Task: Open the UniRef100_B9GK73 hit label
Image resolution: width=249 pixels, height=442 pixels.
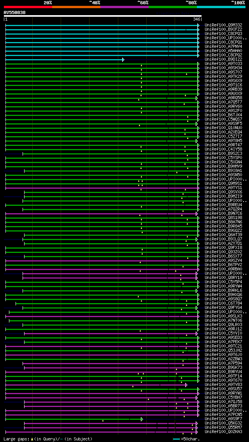Action: coord(224,368)
